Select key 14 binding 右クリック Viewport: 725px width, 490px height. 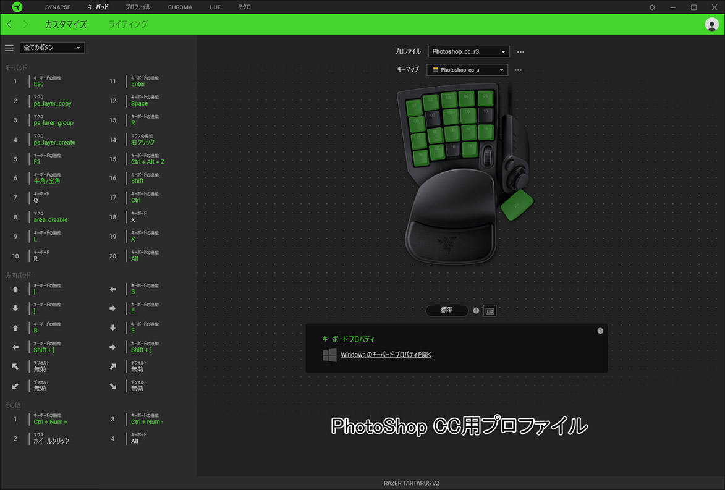click(x=143, y=142)
